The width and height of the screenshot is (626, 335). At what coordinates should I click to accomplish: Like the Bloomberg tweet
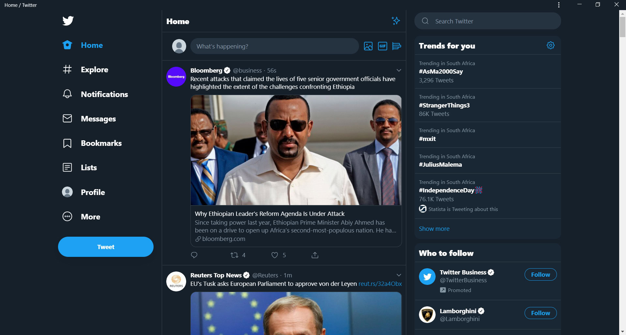[x=275, y=255]
